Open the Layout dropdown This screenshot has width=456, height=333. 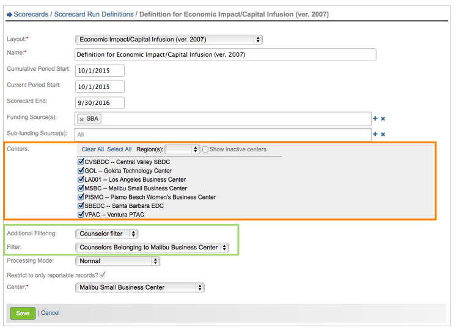[x=169, y=40]
